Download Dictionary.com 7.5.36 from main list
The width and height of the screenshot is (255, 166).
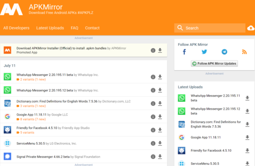click(x=160, y=103)
